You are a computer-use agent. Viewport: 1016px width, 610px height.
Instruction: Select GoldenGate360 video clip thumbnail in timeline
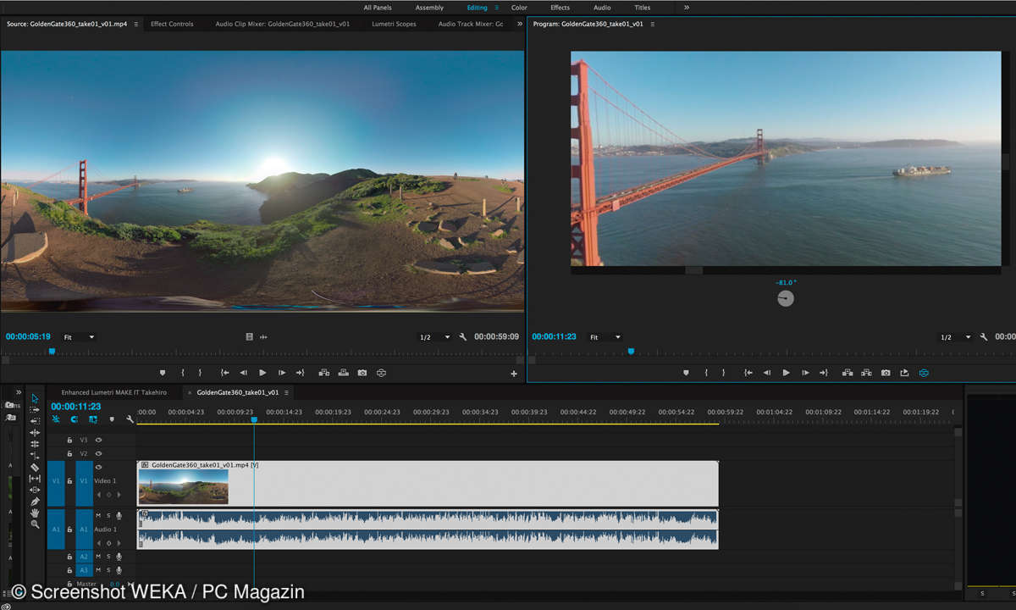tap(183, 487)
